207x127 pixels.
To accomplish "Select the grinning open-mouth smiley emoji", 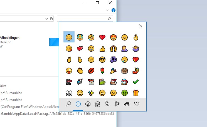I will [x=80, y=93].
